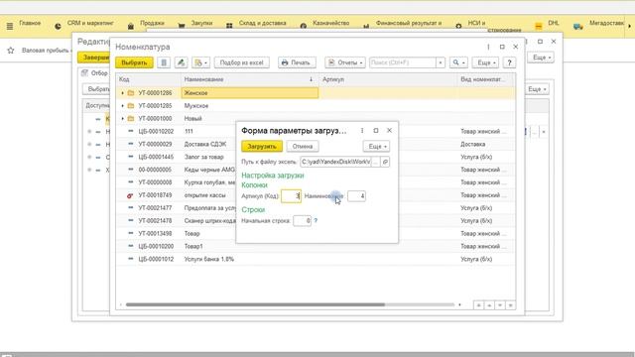Open the Еще menu in Номенклатура toolbar

tap(485, 62)
